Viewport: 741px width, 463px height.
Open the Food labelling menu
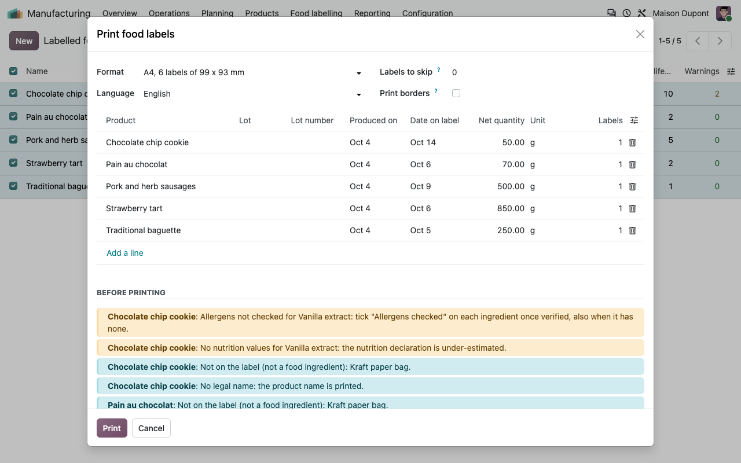click(x=317, y=13)
